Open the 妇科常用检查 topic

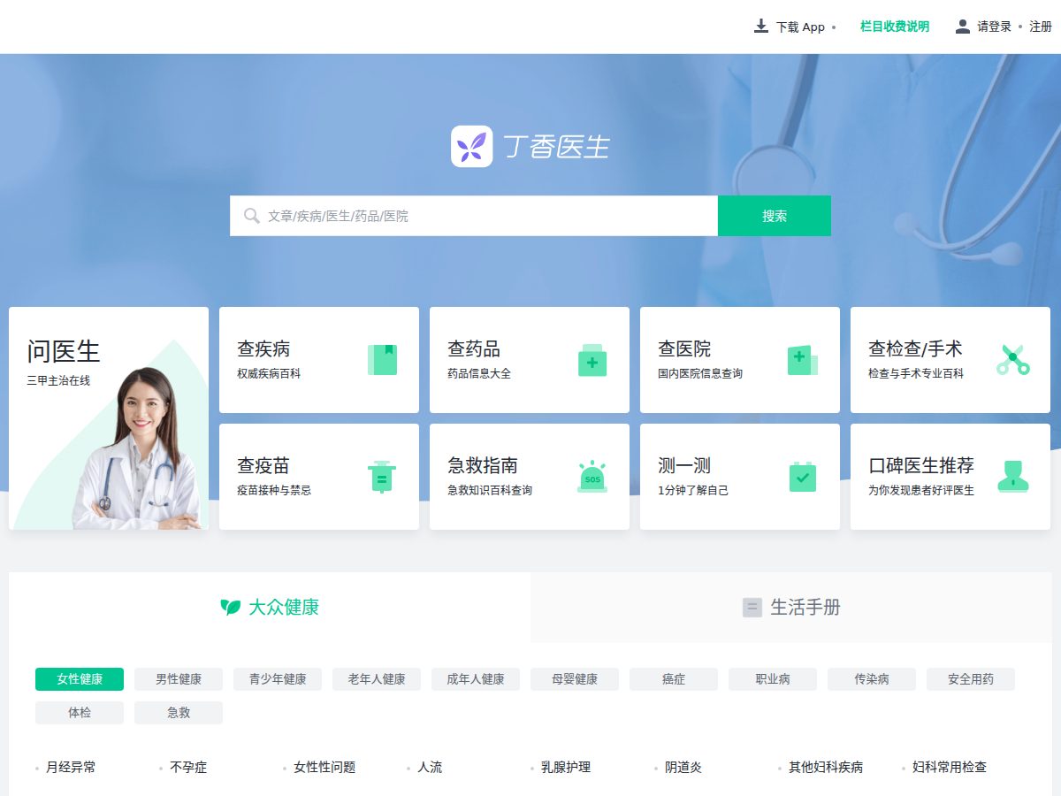(x=950, y=768)
